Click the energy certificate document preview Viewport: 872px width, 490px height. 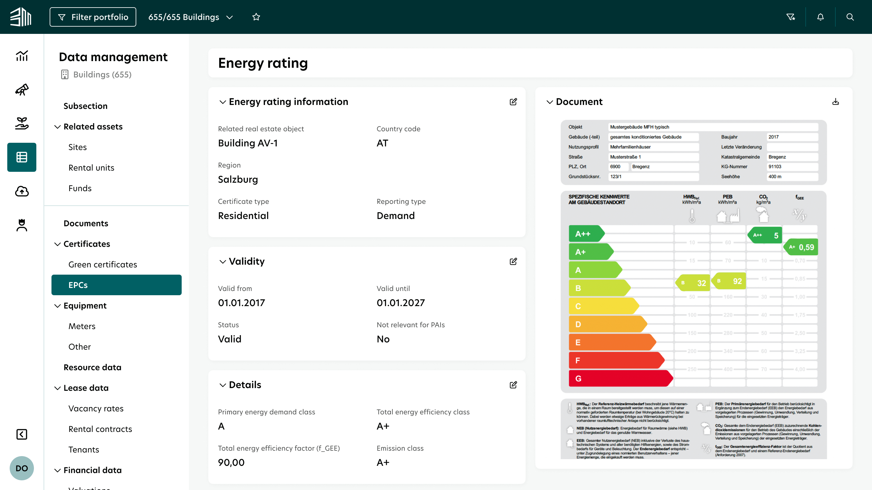point(694,289)
